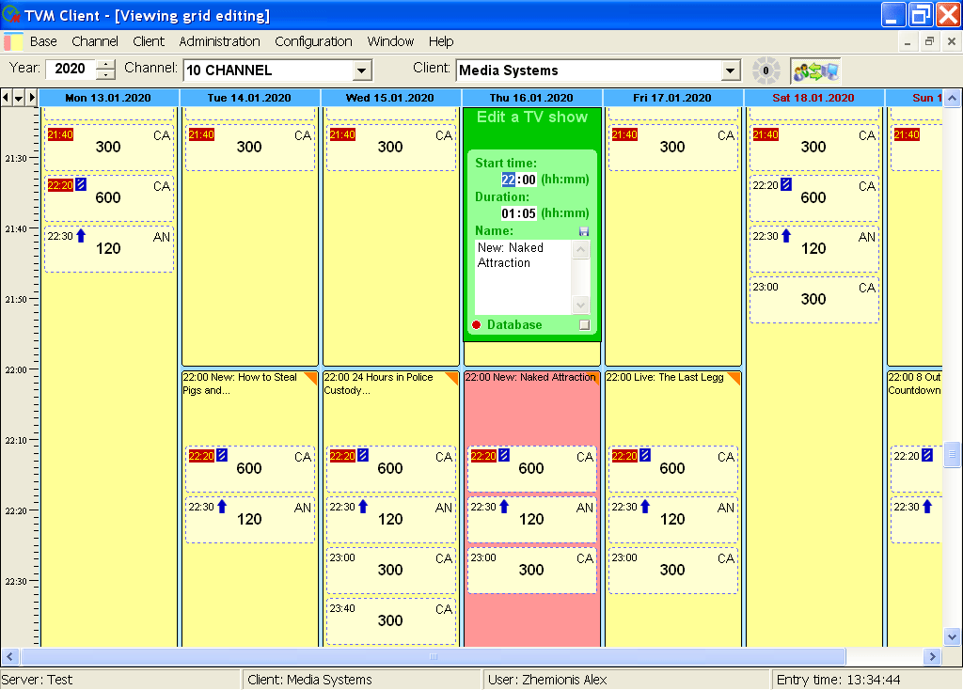Click the Sat 18.01.2020 column header
This screenshot has width=963, height=690.
813,98
